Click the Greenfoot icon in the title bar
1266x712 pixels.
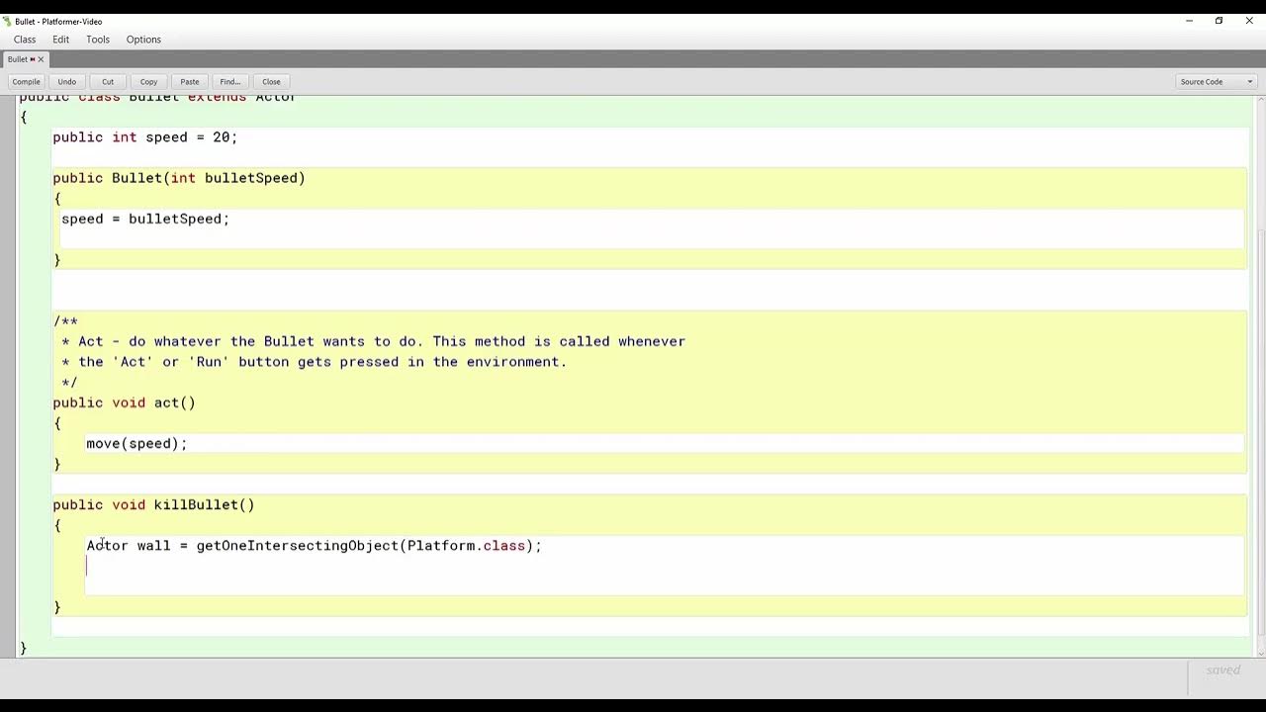[8, 21]
